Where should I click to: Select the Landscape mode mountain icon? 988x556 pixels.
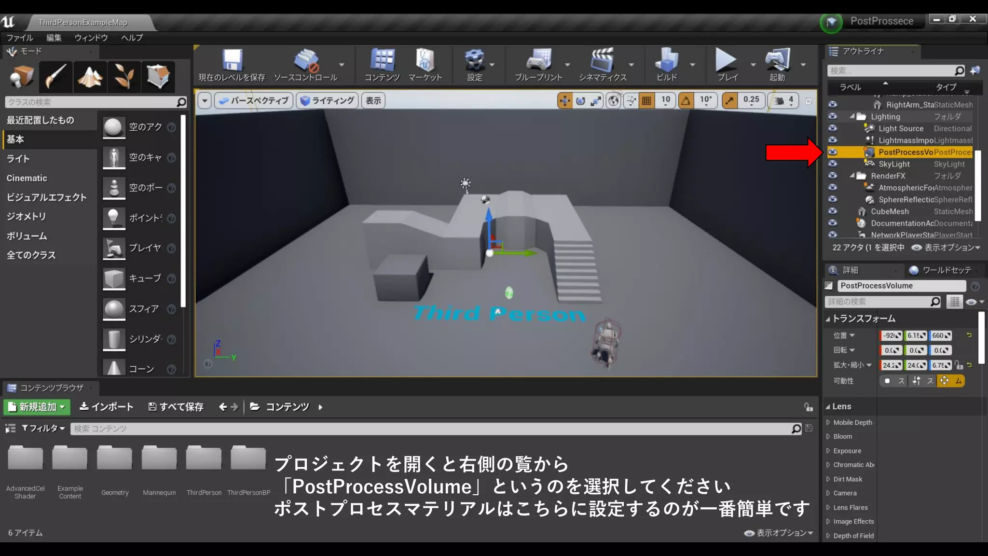click(90, 76)
